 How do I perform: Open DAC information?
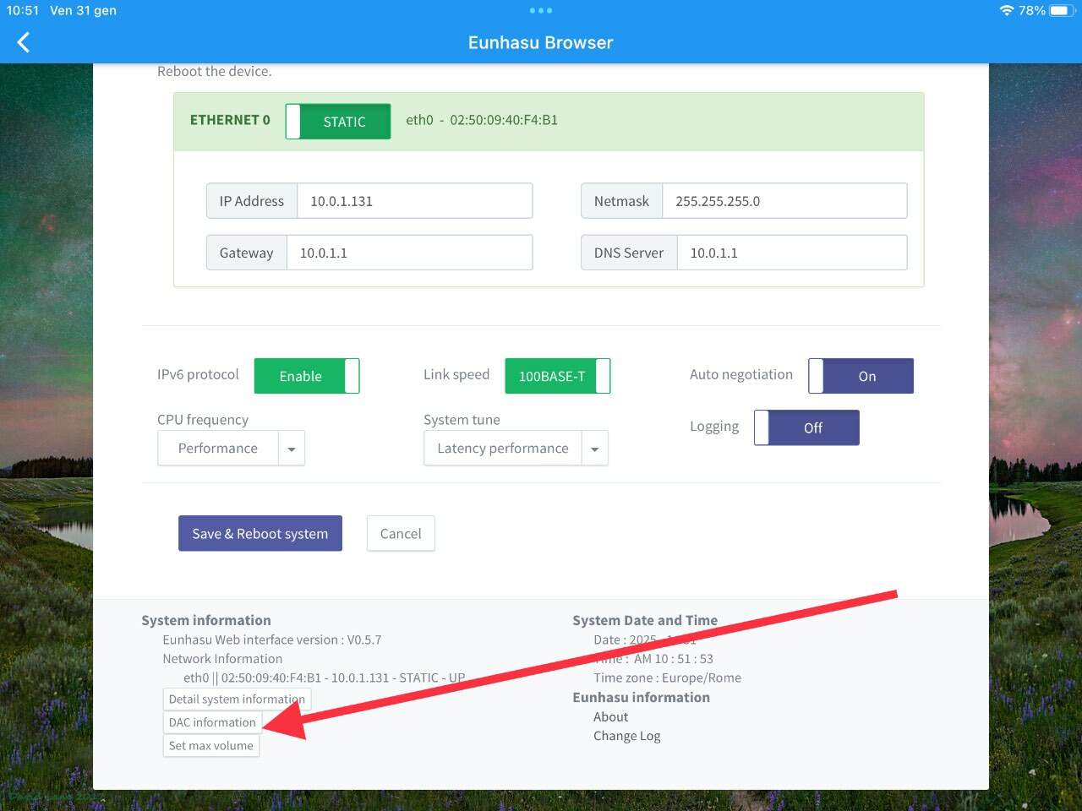[212, 722]
